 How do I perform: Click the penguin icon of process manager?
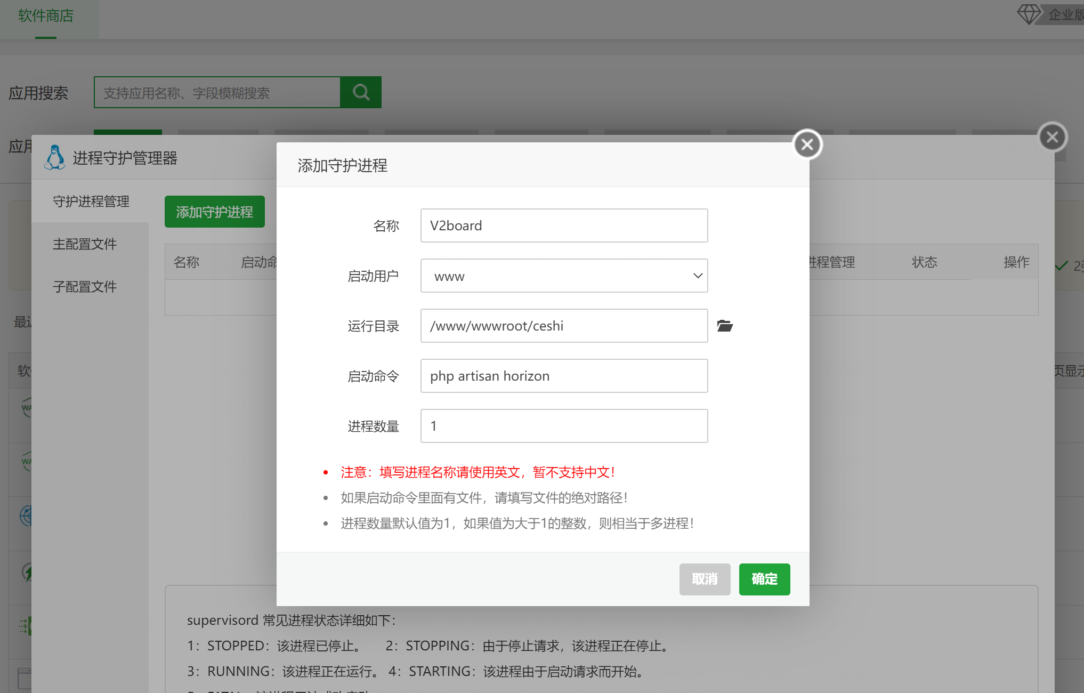tap(54, 158)
